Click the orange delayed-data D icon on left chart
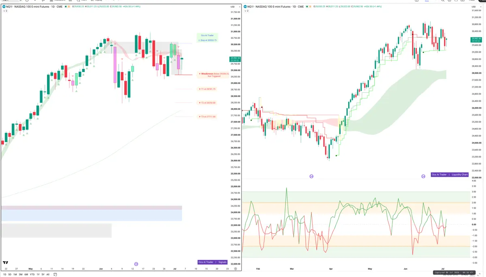 point(69,6)
